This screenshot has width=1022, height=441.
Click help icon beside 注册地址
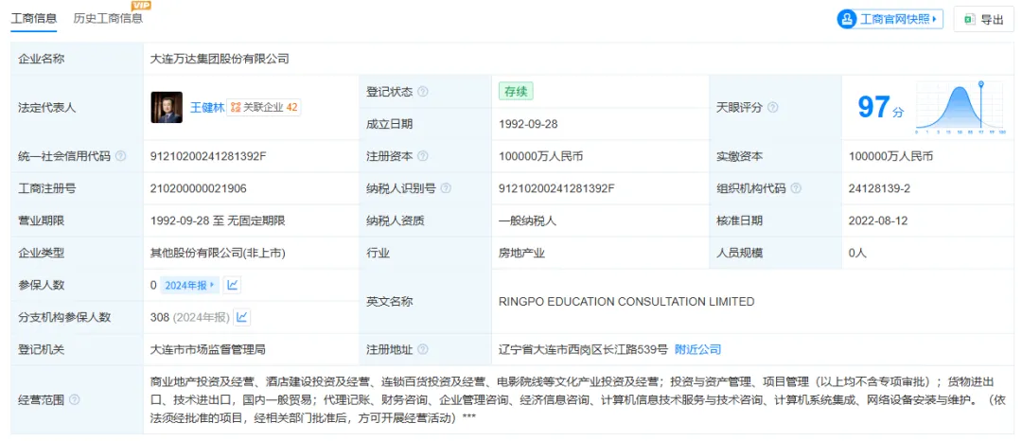423,350
